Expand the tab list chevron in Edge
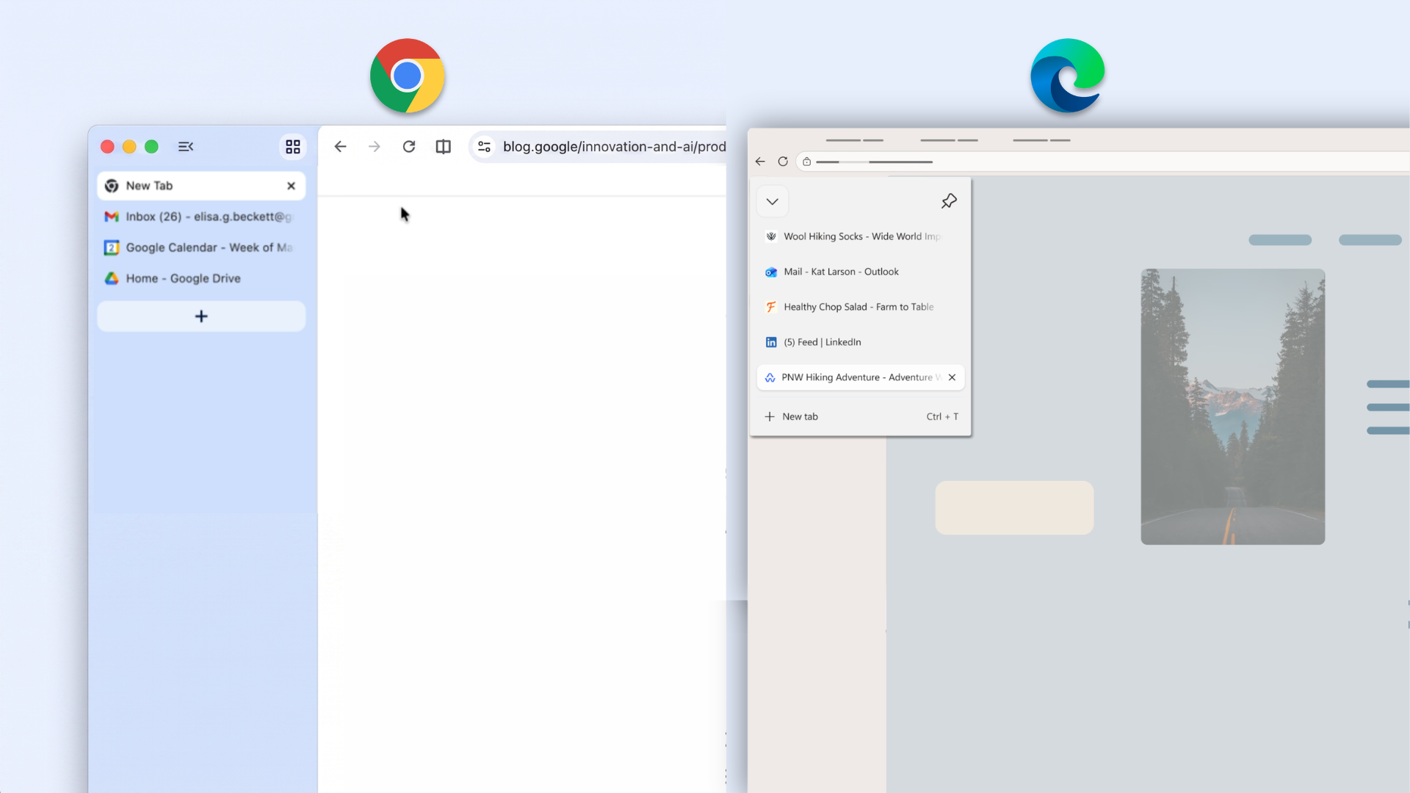 point(772,200)
